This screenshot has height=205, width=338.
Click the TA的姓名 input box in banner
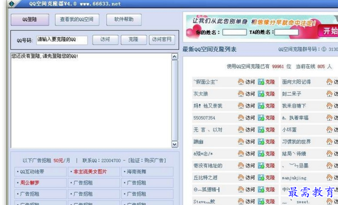(286, 32)
